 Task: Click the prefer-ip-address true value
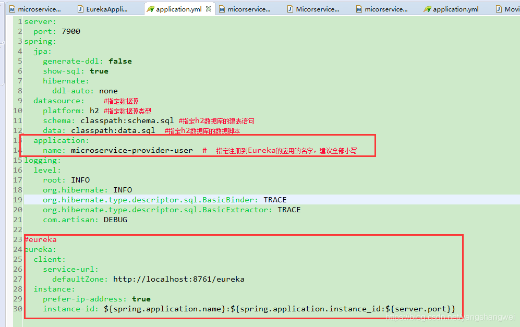click(141, 299)
